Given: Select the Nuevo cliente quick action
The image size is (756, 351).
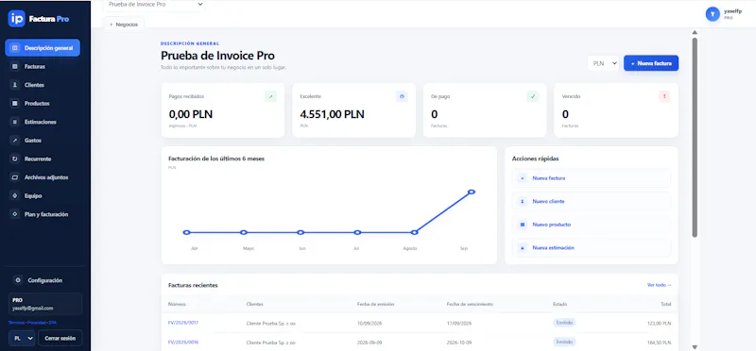Looking at the screenshot, I should (592, 201).
